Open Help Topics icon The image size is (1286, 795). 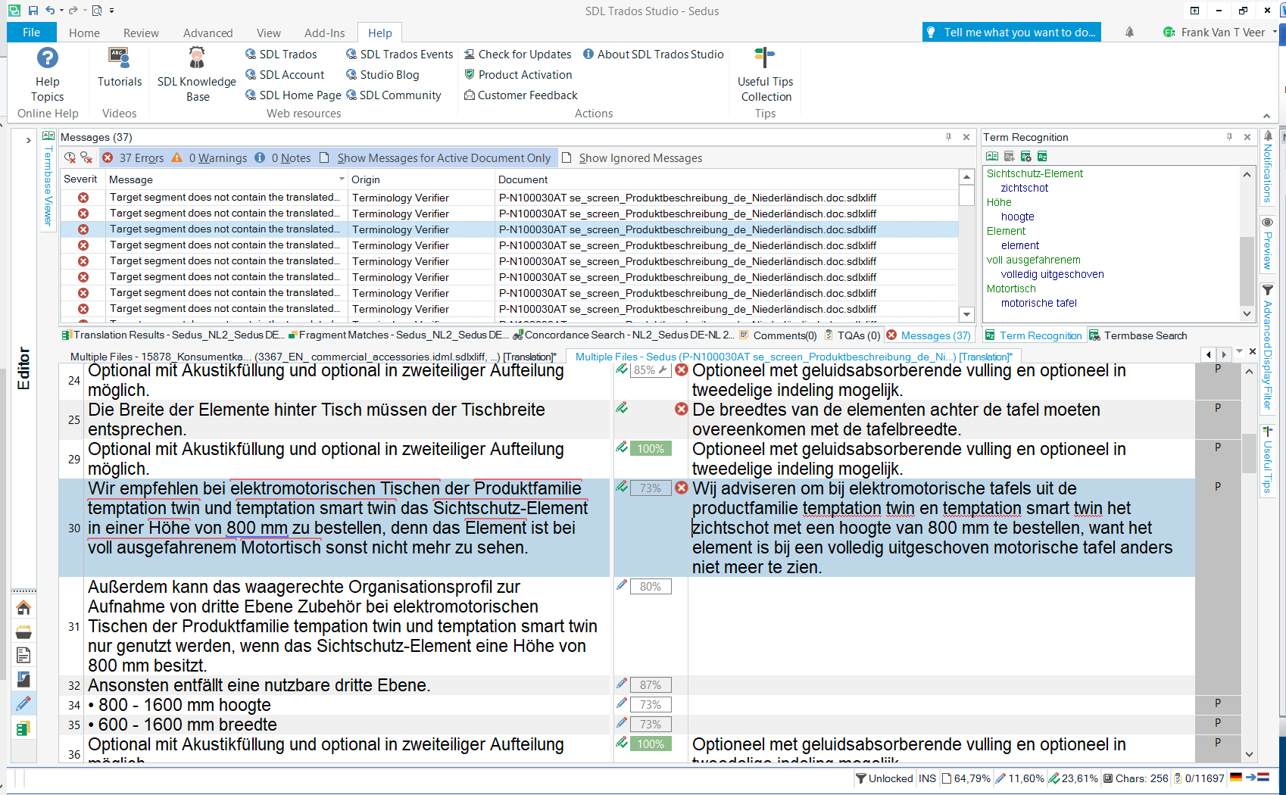(47, 58)
